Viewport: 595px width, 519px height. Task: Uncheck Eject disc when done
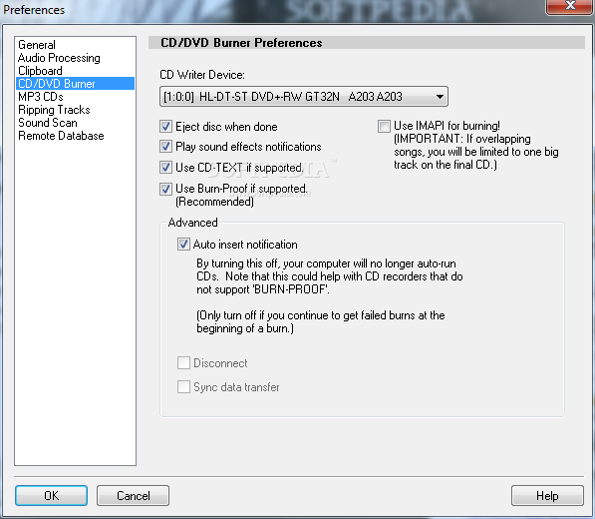[x=165, y=127]
